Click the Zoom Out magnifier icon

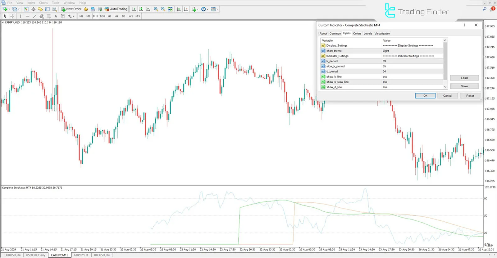coord(163,9)
